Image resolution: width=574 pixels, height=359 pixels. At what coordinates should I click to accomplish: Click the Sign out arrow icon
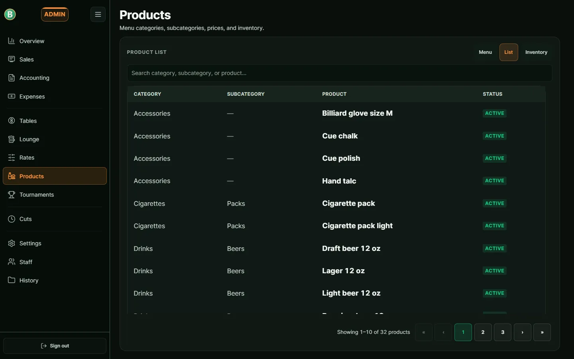(x=44, y=346)
